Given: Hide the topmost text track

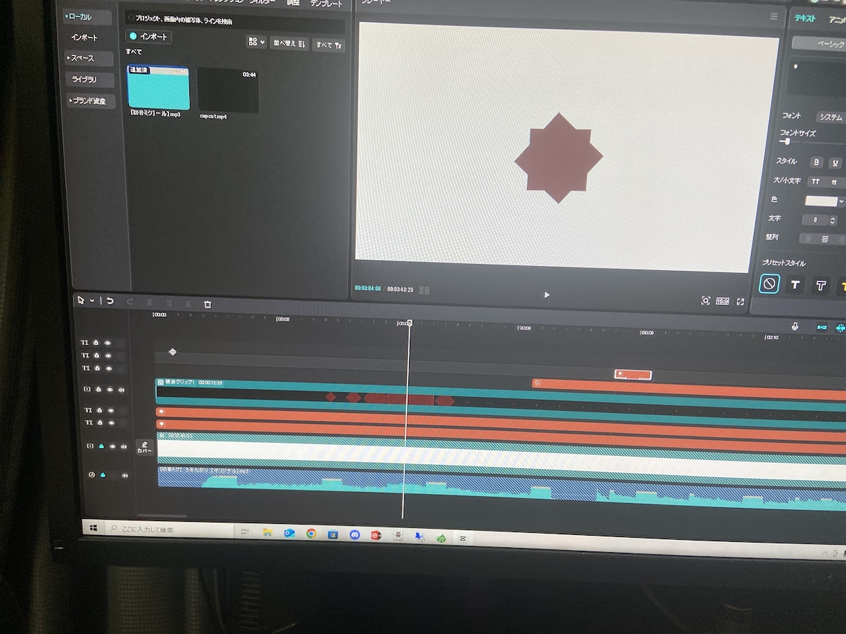Looking at the screenshot, I should [108, 342].
